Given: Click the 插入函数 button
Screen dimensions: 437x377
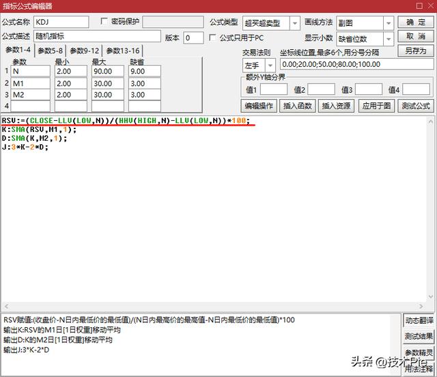Looking at the screenshot, I should (x=297, y=106).
